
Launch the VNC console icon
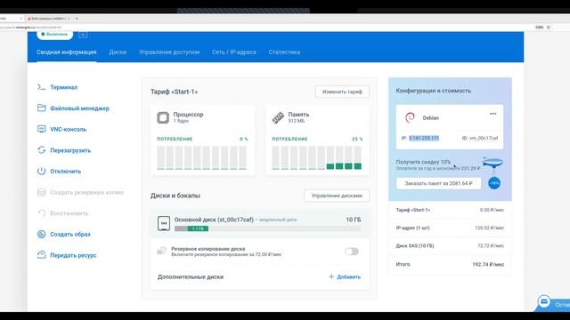tap(42, 129)
